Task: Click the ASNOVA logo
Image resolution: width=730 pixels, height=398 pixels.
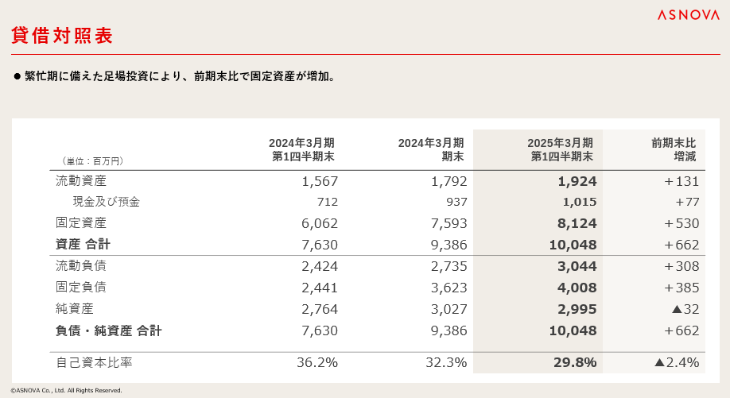Action: (688, 15)
